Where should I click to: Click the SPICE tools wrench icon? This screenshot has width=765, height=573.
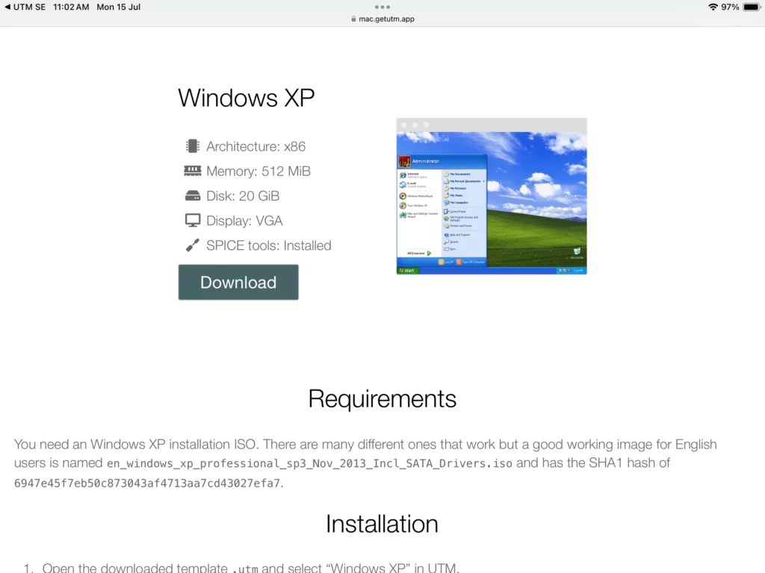pos(192,245)
